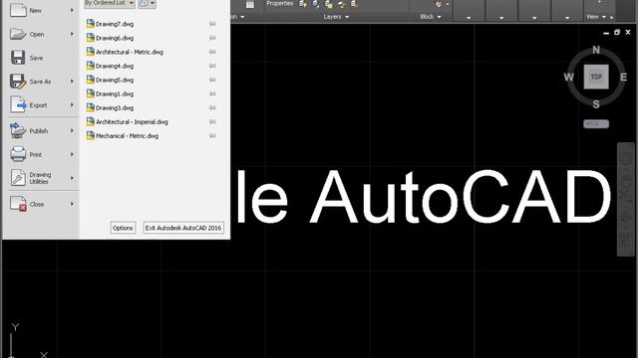This screenshot has width=638, height=358.
Task: Expand the Publish submenu arrow
Action: [x=72, y=130]
